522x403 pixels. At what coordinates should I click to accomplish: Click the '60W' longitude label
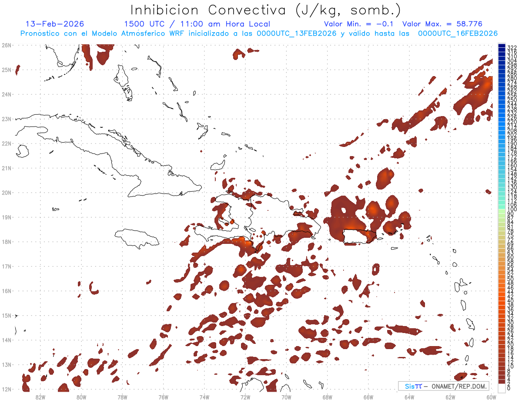[x=492, y=397]
